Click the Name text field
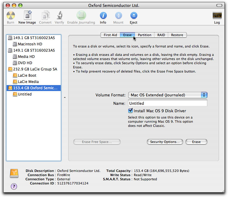The width and height of the screenshot is (228, 197). [168, 103]
